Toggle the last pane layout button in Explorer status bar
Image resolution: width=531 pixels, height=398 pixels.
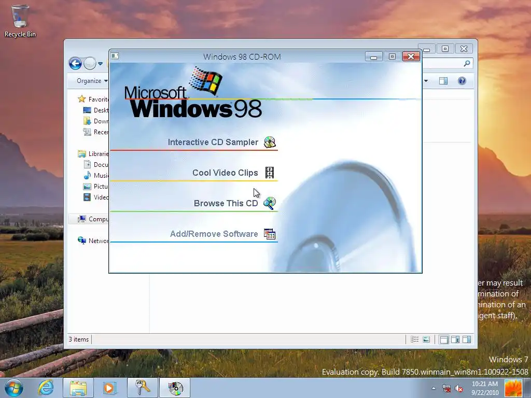(467, 339)
